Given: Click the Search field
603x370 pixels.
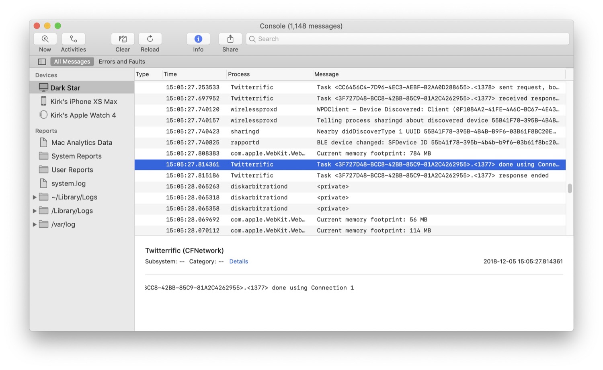Looking at the screenshot, I should [x=408, y=39].
